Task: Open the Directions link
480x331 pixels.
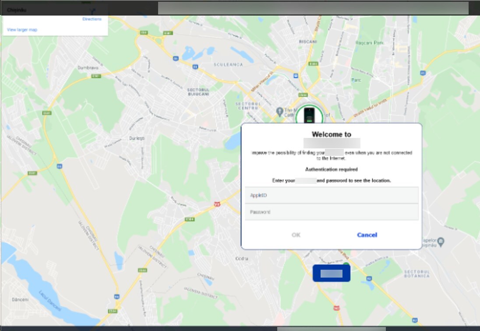Action: pyautogui.click(x=92, y=19)
